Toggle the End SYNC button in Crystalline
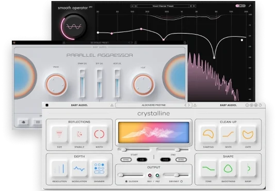The height and width of the screenshot is (191, 277). (x=181, y=160)
